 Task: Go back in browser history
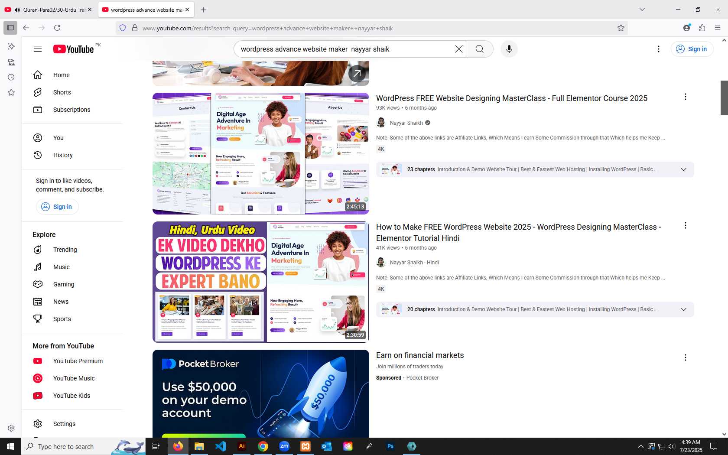click(26, 28)
